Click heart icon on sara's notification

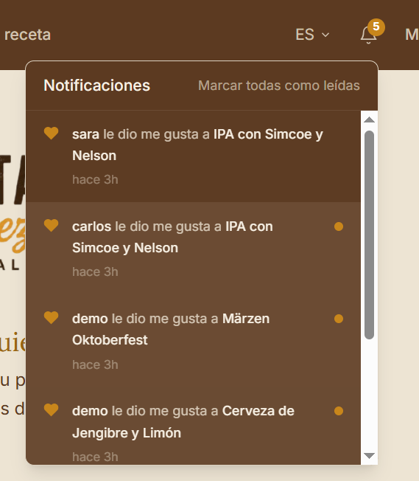click(x=51, y=134)
